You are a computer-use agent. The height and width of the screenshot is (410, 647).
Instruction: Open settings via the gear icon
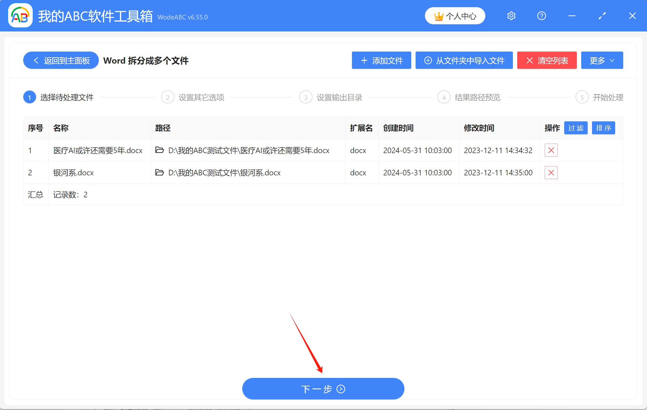pos(511,16)
